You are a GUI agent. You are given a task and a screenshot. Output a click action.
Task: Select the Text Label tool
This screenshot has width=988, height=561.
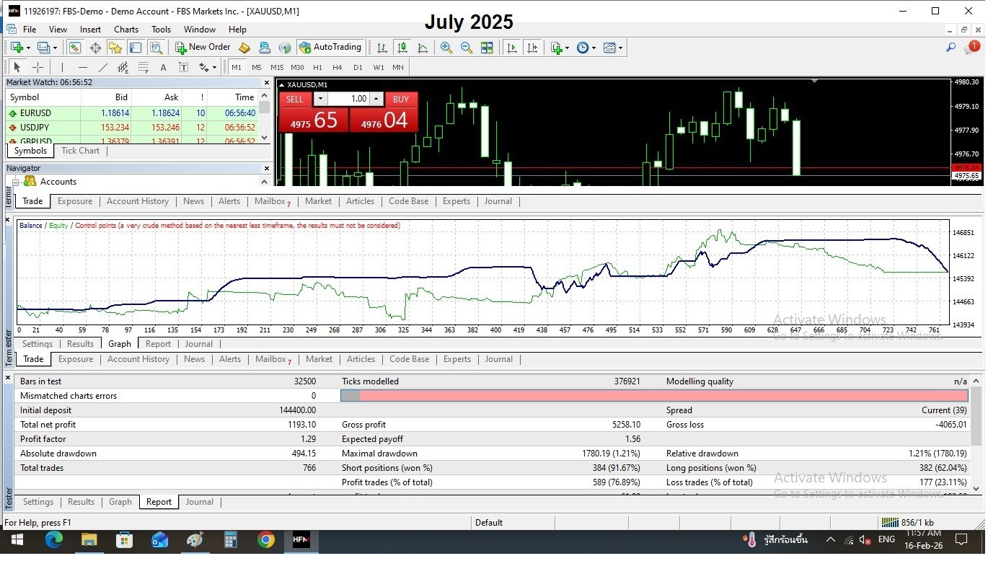(183, 68)
